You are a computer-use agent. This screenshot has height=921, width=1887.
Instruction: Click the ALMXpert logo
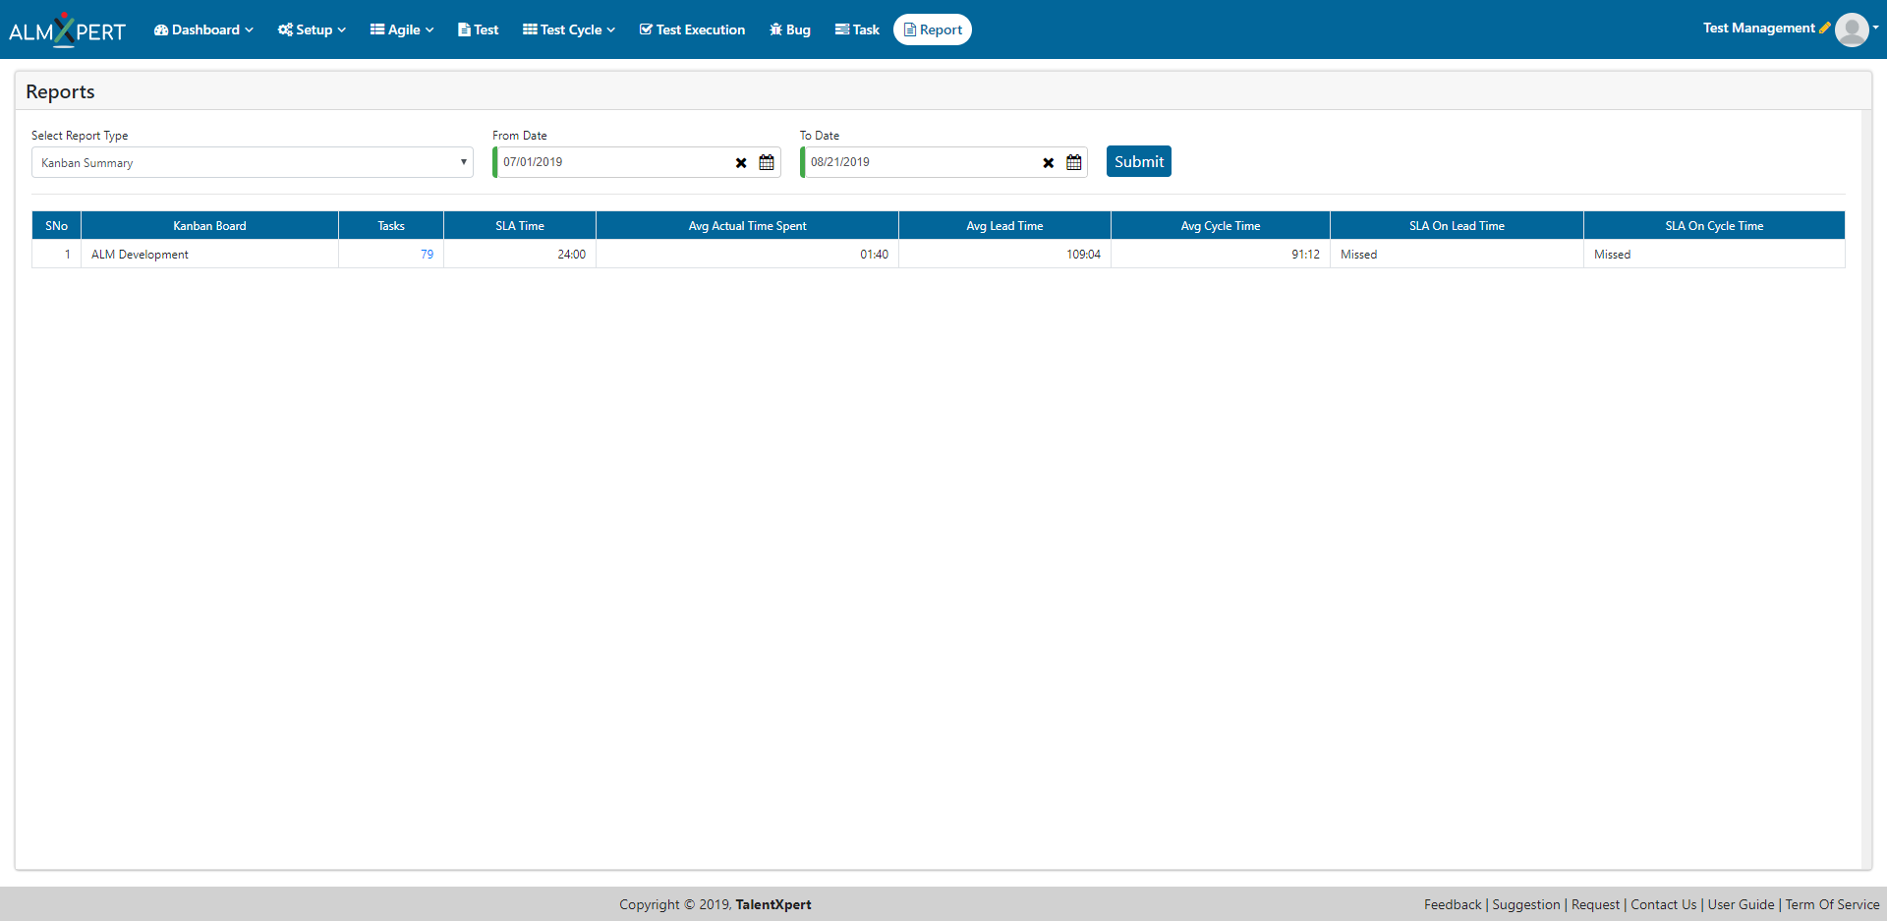point(67,29)
